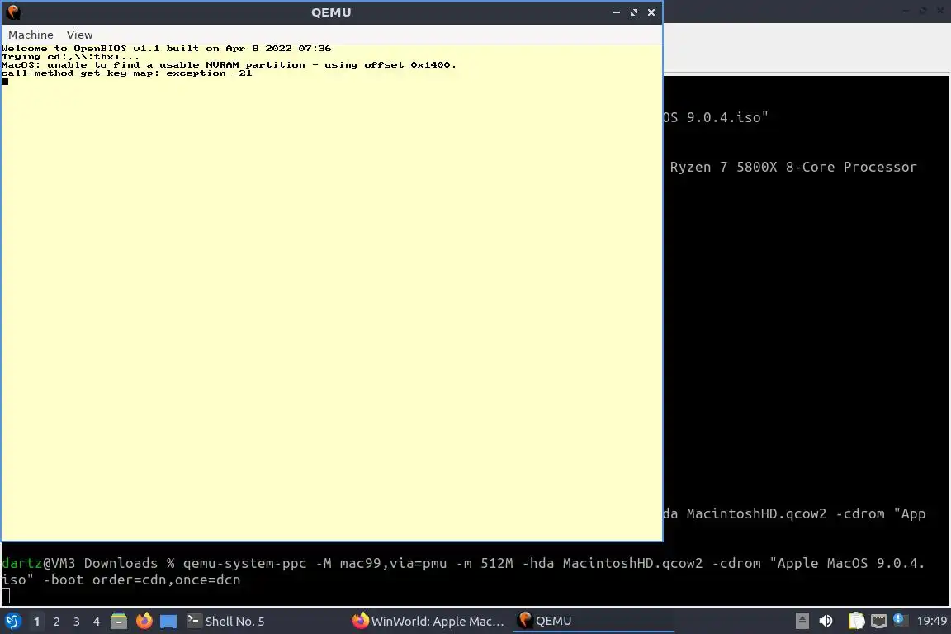Click the 'Welcome to OpenBIOS v1.1' line
Viewport: 951px width, 634px height.
point(166,48)
